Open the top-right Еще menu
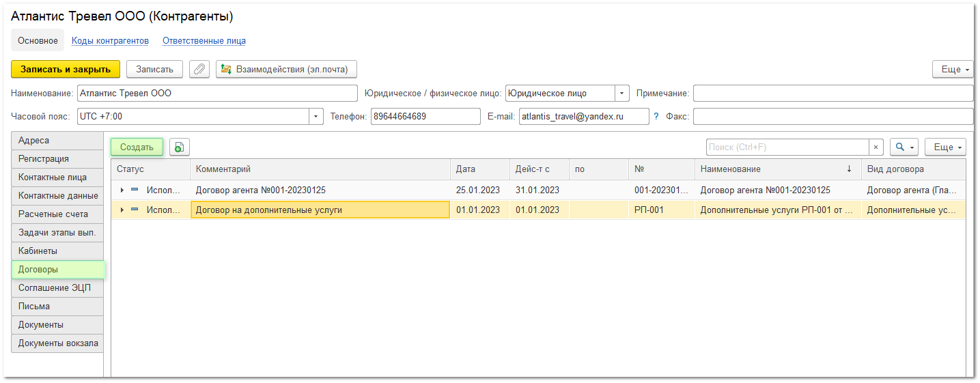 [952, 70]
